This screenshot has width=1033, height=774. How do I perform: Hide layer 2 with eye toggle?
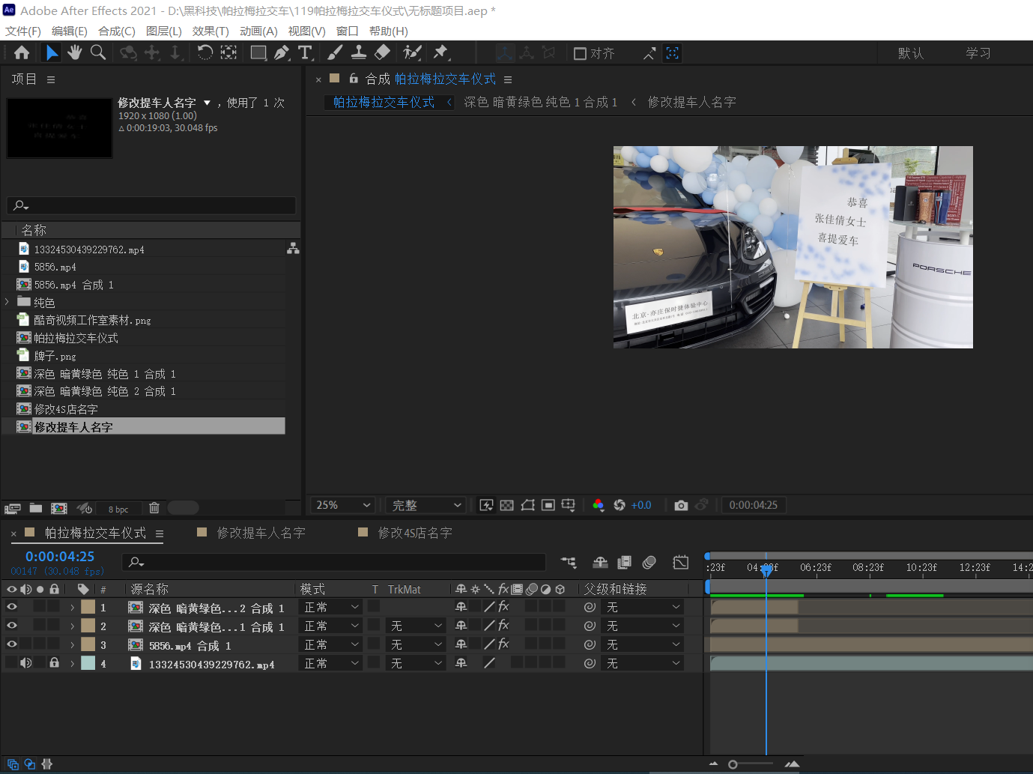click(x=12, y=626)
